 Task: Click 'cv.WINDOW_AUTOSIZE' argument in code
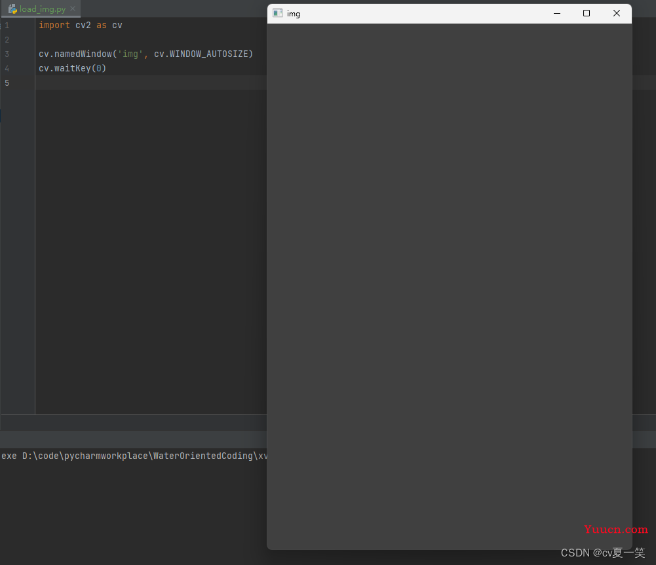pyautogui.click(x=201, y=54)
